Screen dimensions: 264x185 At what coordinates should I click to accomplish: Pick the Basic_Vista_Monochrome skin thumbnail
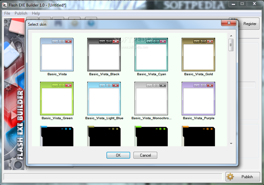(151, 99)
